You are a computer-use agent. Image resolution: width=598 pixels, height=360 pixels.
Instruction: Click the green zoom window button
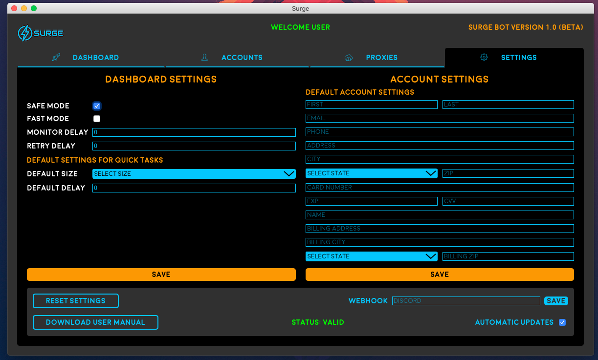34,8
